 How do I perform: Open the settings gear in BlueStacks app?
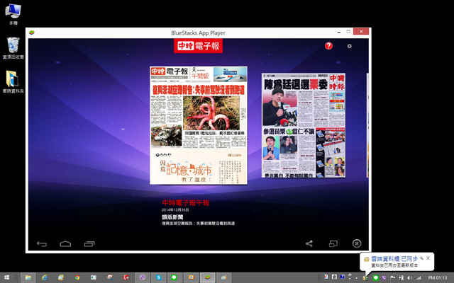point(350,46)
